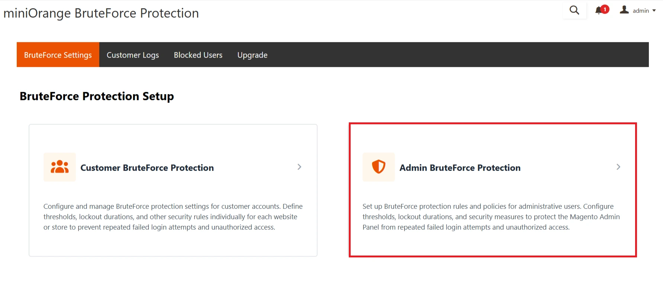Click the Customer BruteForce Protection description text
Image resolution: width=663 pixels, height=292 pixels.
point(173,217)
